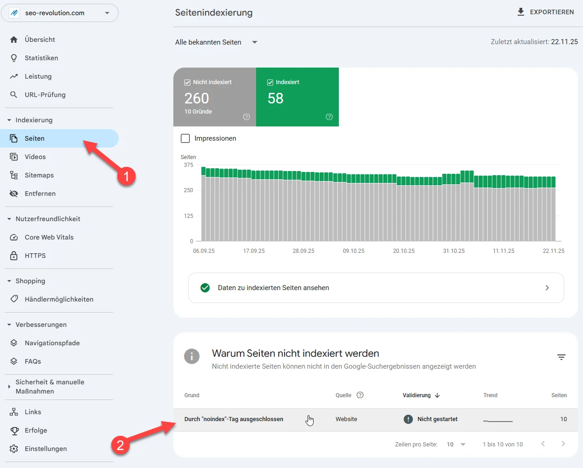Screen dimensions: 583x468
Task: Open the seo-revolution.com property dropdown
Action: (60, 13)
